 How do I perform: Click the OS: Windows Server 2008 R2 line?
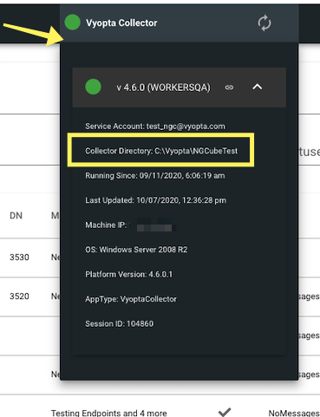click(x=136, y=250)
